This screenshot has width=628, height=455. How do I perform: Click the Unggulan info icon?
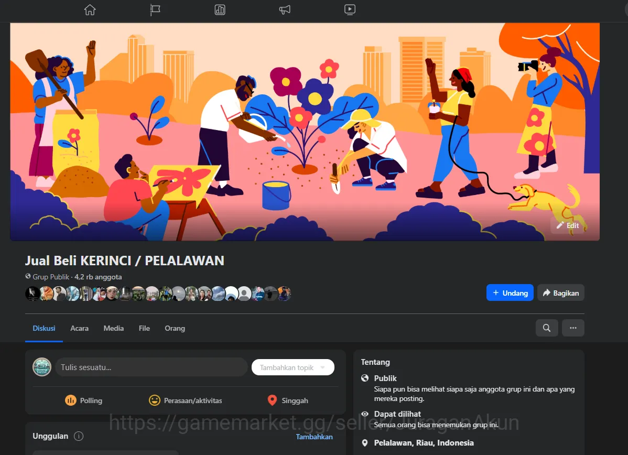[79, 436]
